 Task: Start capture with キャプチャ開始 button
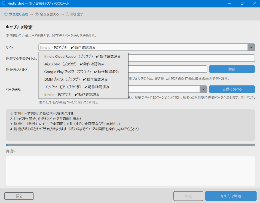[x=231, y=196]
